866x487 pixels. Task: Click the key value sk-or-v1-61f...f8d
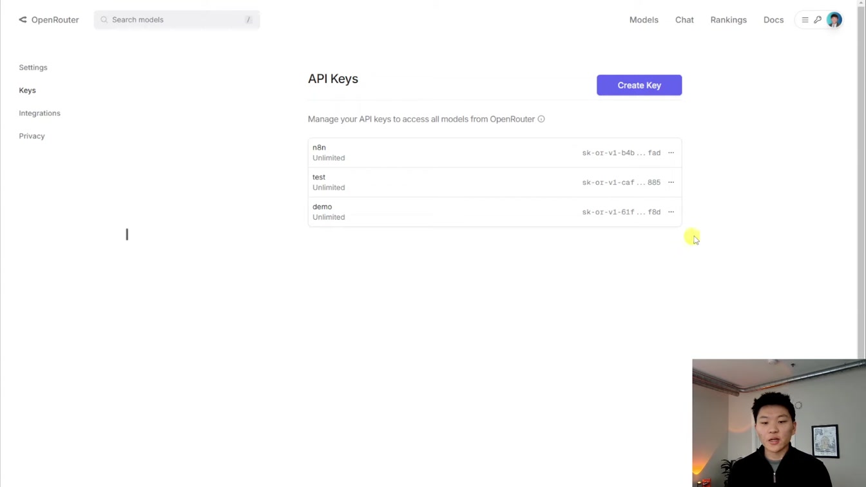tap(621, 212)
